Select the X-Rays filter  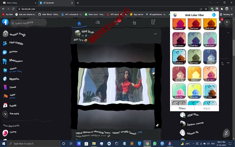(x=210, y=57)
